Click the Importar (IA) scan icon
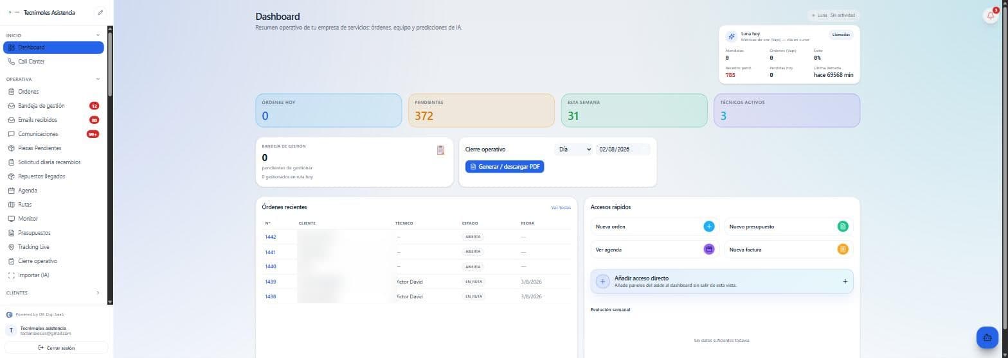The width and height of the screenshot is (1008, 358). point(12,275)
